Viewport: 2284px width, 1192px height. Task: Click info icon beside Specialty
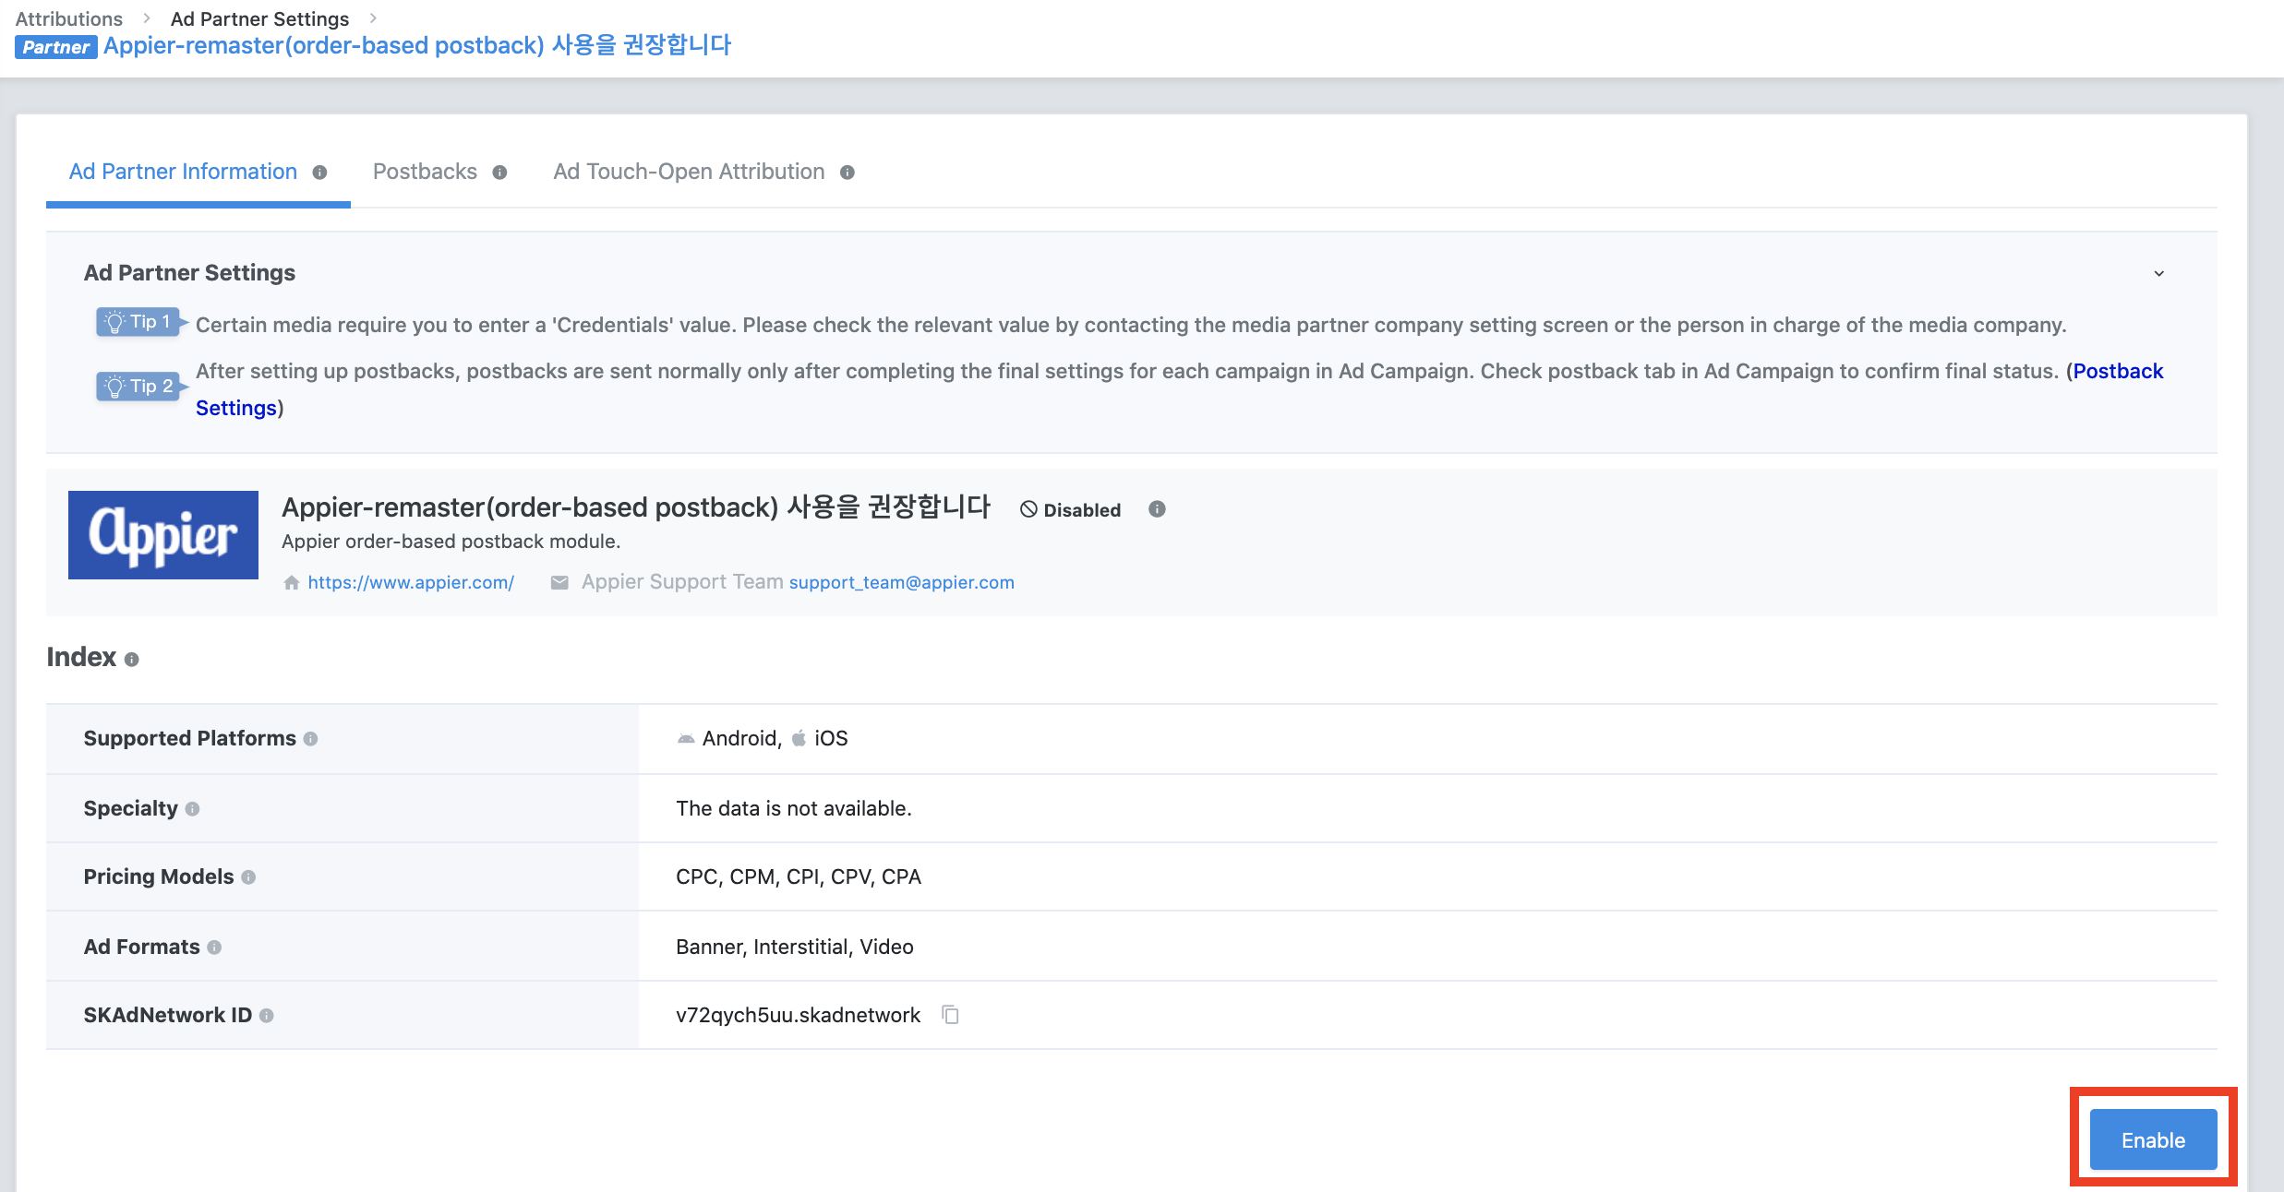click(192, 809)
